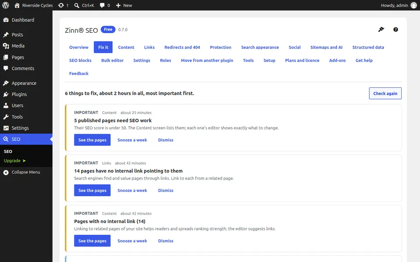Screen dimensions: 420x262
Task: See the pages for 14 pages have no internal link
Action: [x=92, y=190]
